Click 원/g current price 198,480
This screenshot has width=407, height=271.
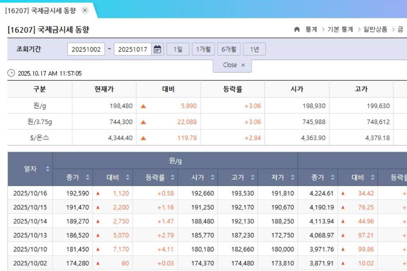pyautogui.click(x=121, y=106)
